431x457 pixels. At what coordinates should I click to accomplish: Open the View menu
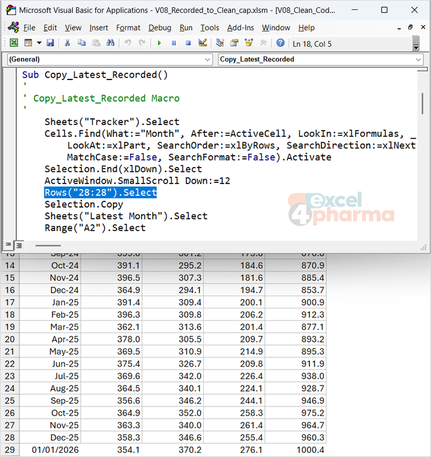(x=73, y=28)
